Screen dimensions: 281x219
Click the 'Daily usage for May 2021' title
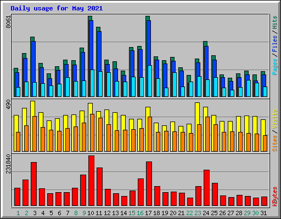click(57, 8)
